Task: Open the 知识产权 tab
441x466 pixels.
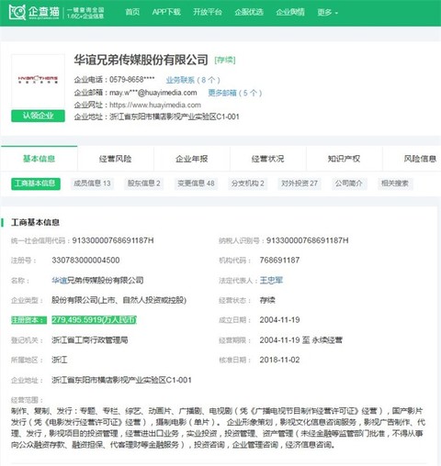Action: click(344, 159)
